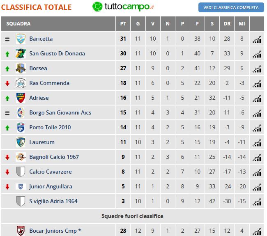The width and height of the screenshot is (267, 236).
Task: Open the stats chart icon for Adriese
Action: (x=257, y=99)
